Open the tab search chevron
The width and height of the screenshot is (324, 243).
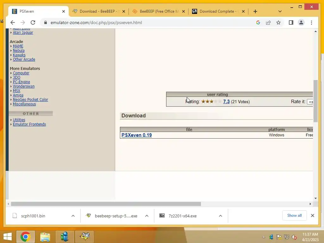click(280, 11)
